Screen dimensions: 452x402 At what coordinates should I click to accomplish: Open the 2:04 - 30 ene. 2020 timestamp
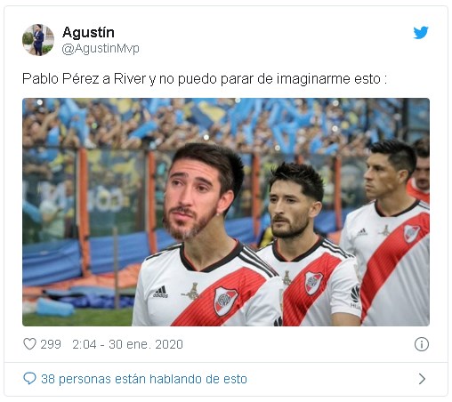127,344
